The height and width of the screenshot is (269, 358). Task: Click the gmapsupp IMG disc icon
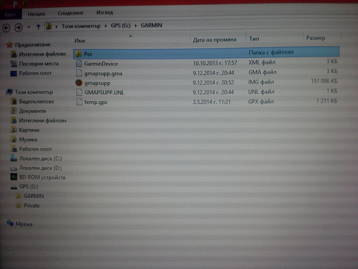coord(79,83)
